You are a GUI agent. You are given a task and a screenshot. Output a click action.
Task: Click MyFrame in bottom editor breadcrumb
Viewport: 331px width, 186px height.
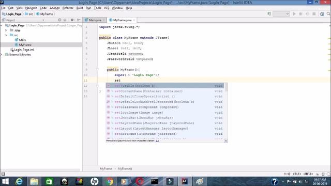pos(106,169)
